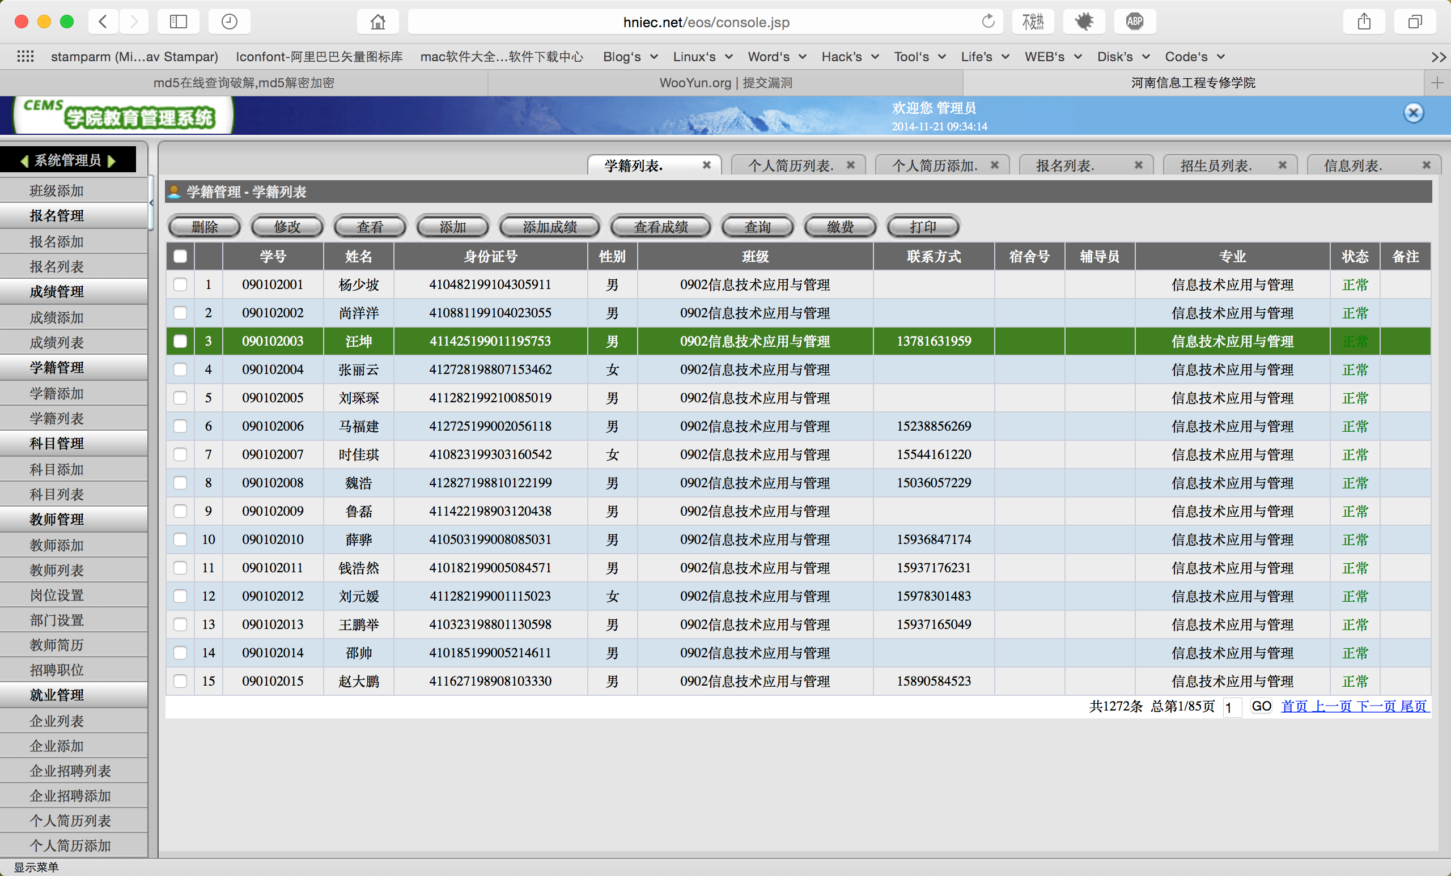The width and height of the screenshot is (1451, 876).
Task: Open the Top Sites grid icon
Action: coord(26,57)
